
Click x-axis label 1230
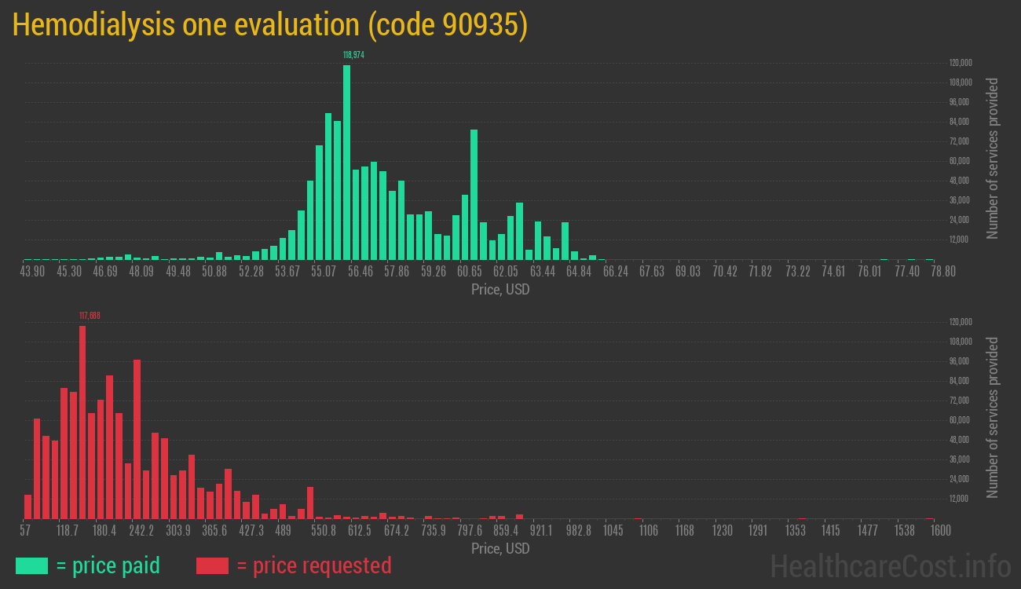[723, 531]
